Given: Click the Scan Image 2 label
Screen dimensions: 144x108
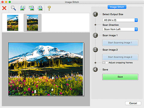Looking at the screenshot, I should 110,50.
